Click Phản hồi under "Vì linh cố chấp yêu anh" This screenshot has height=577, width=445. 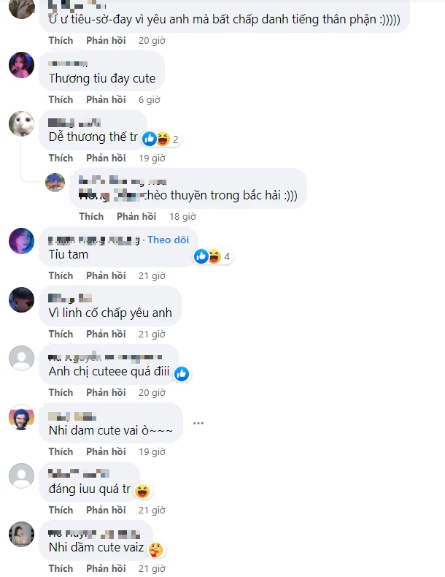pos(107,334)
